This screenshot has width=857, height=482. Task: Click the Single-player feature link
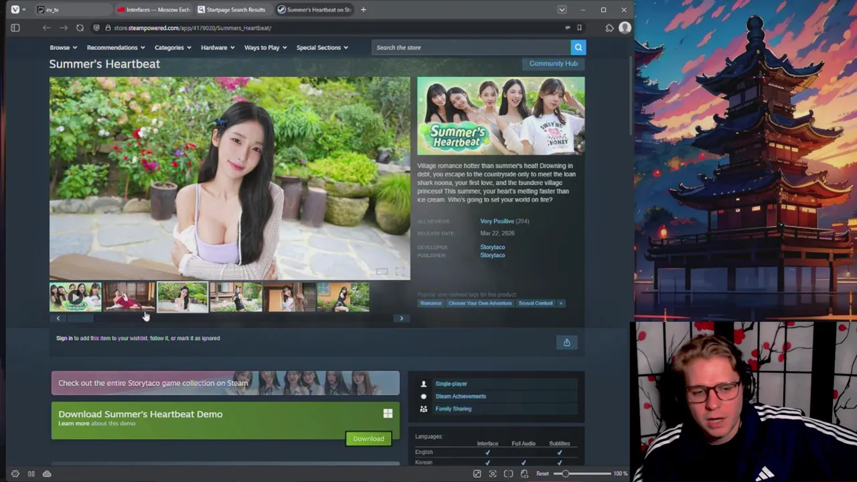pyautogui.click(x=451, y=384)
